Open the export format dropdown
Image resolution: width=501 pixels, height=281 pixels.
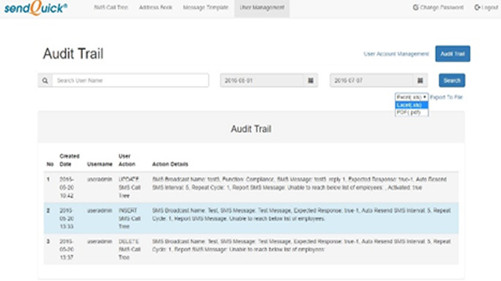click(x=412, y=97)
